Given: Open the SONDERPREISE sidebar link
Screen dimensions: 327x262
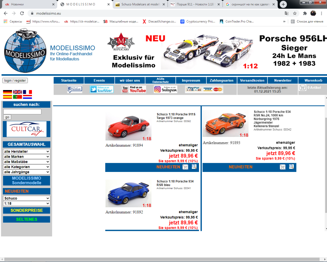Looking at the screenshot, I should [27, 210].
